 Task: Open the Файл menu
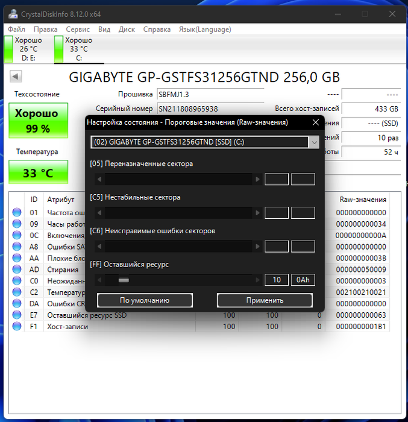click(x=16, y=30)
